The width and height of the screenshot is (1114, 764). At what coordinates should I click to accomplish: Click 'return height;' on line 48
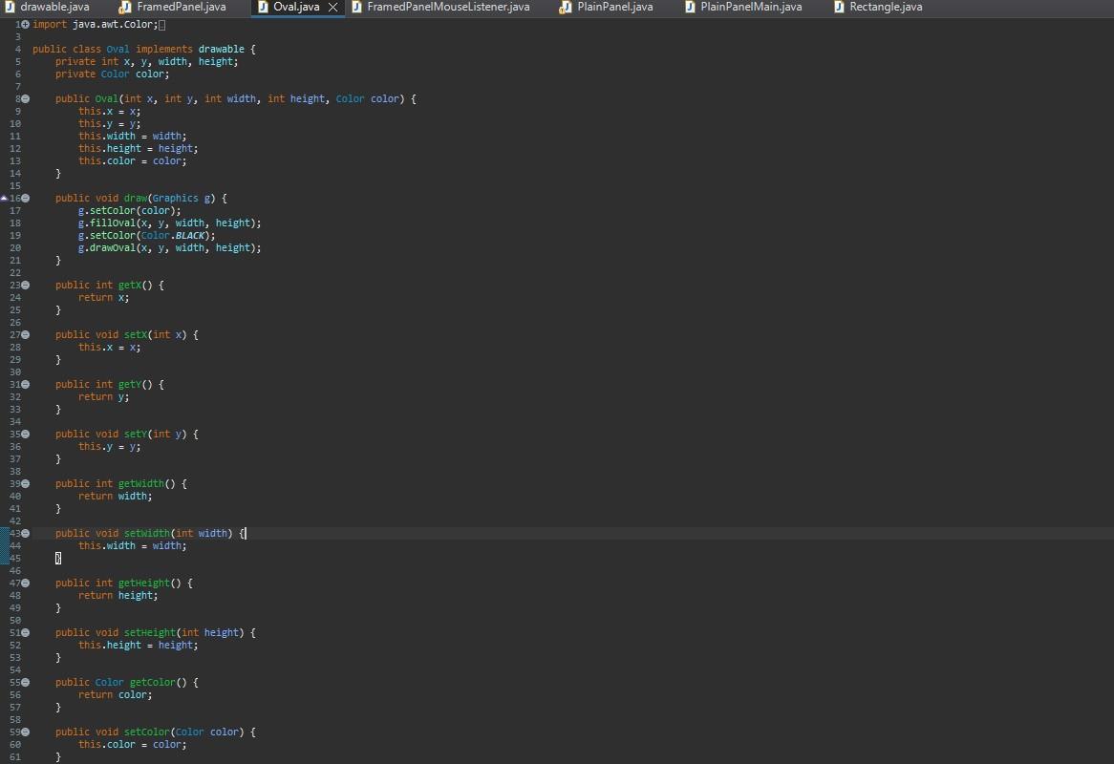pos(118,596)
